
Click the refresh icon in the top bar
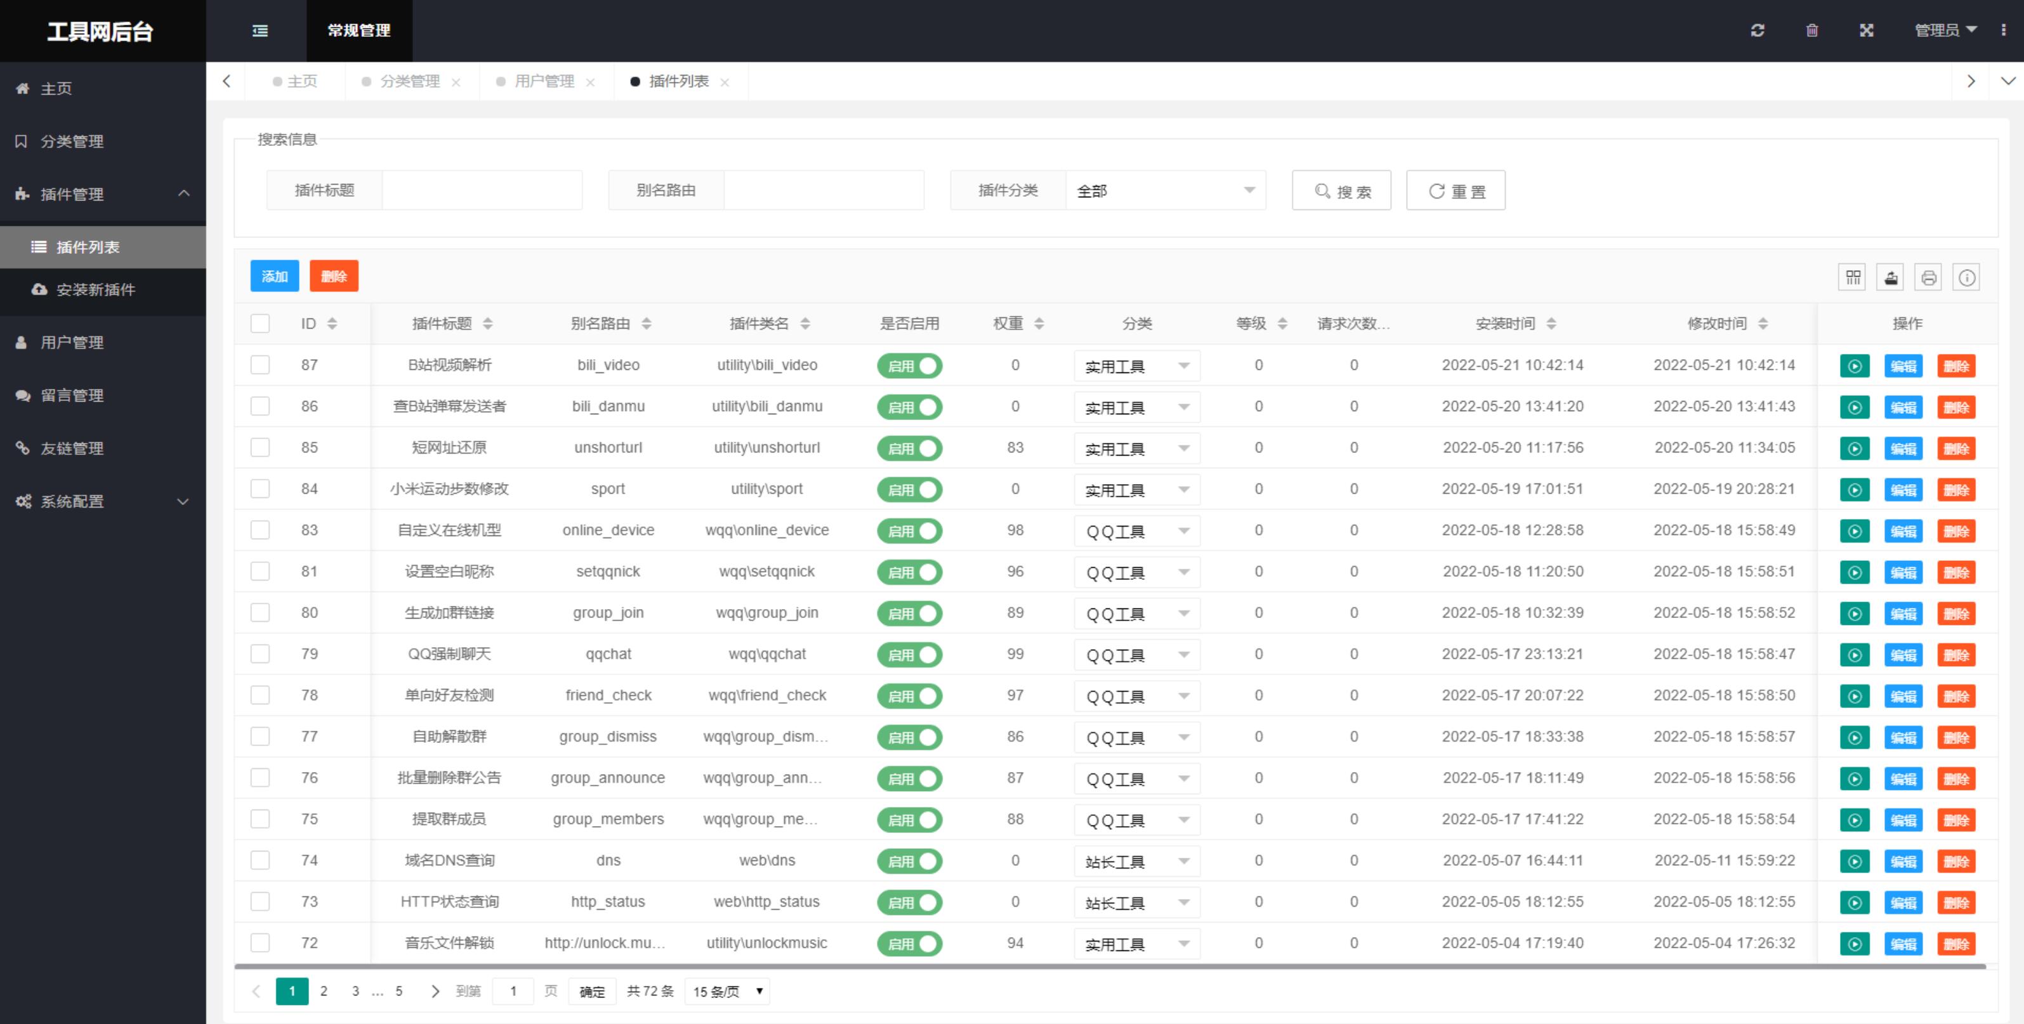(x=1758, y=30)
